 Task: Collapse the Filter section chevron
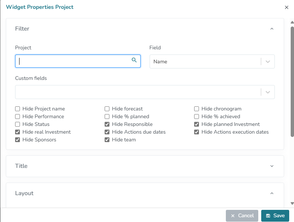[272, 29]
